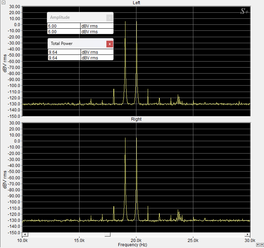The width and height of the screenshot is (264, 248).
Task: Click the Frequency (Hz) axis title
Action: pos(133,244)
